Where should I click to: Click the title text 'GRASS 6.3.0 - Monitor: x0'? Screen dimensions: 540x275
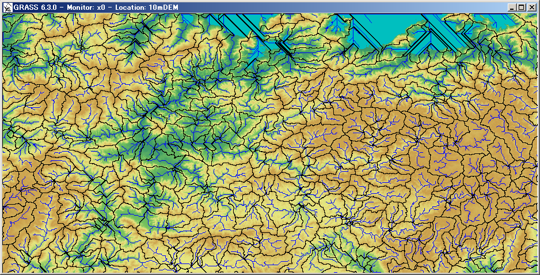[x=60, y=7]
